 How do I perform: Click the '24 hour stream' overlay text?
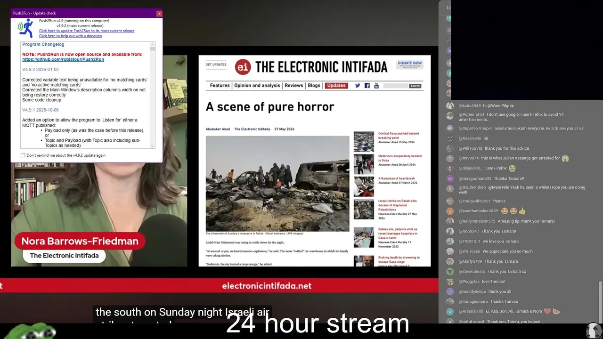(318, 323)
